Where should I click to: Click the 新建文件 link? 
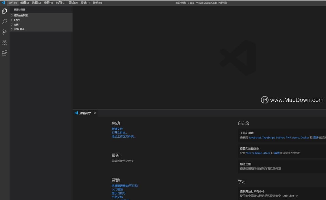(x=117, y=129)
